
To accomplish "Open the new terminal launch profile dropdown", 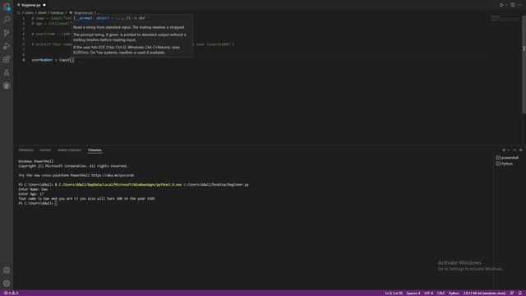I will (508, 150).
